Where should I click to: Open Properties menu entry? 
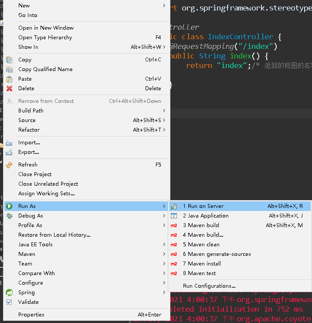click(87, 315)
